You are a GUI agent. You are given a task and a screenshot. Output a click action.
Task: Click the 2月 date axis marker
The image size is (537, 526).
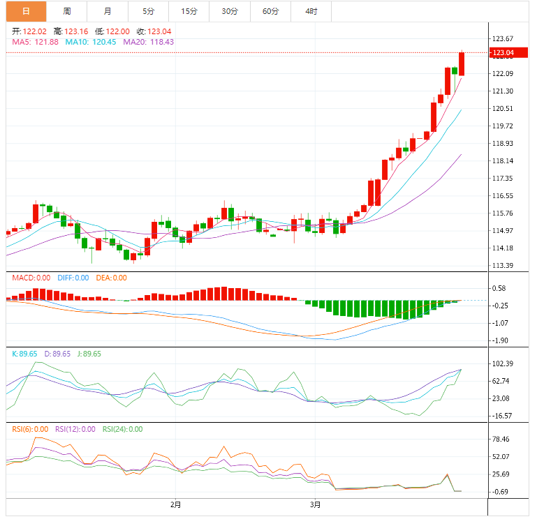(175, 504)
